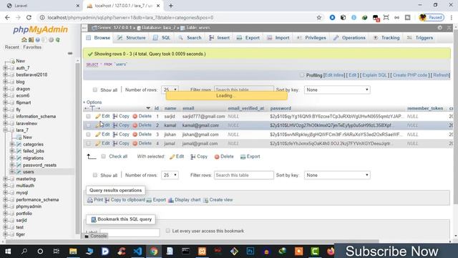Open the taskbar search magnifier
Image resolution: width=458 pixels, height=258 pixels.
point(24,252)
